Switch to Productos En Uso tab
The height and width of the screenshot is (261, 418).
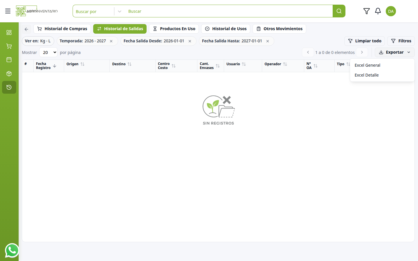tap(174, 29)
